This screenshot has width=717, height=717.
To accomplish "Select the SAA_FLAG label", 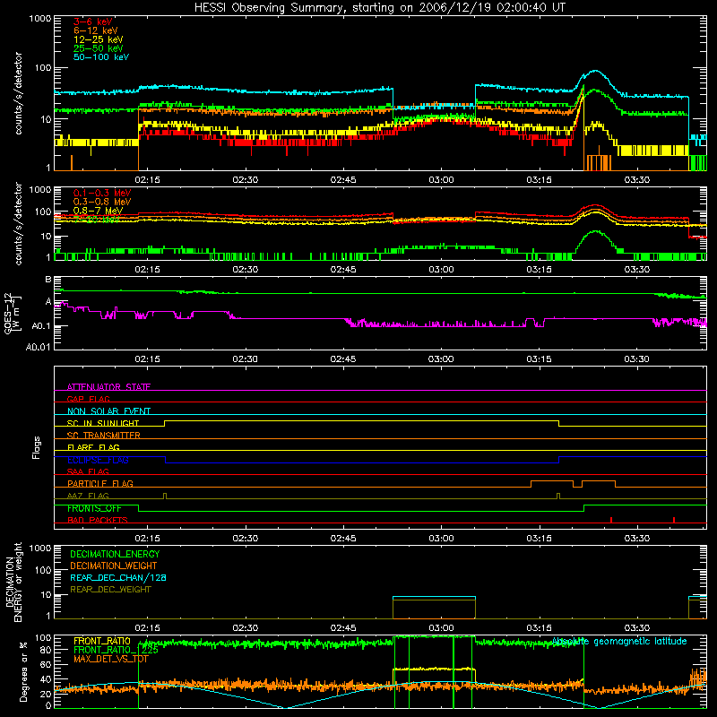I will point(88,471).
